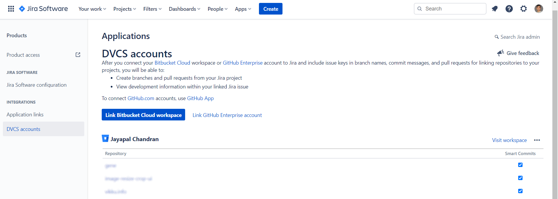The height and width of the screenshot is (199, 558).
Task: Click the Product access external link icon
Action: (78, 55)
